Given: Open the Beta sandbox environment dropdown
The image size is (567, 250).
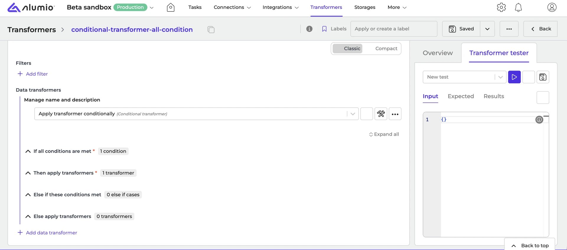Looking at the screenshot, I should [x=152, y=7].
